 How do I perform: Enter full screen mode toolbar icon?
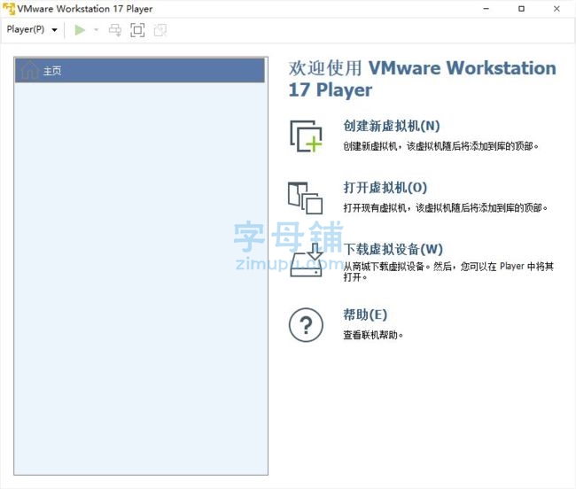pos(137,30)
